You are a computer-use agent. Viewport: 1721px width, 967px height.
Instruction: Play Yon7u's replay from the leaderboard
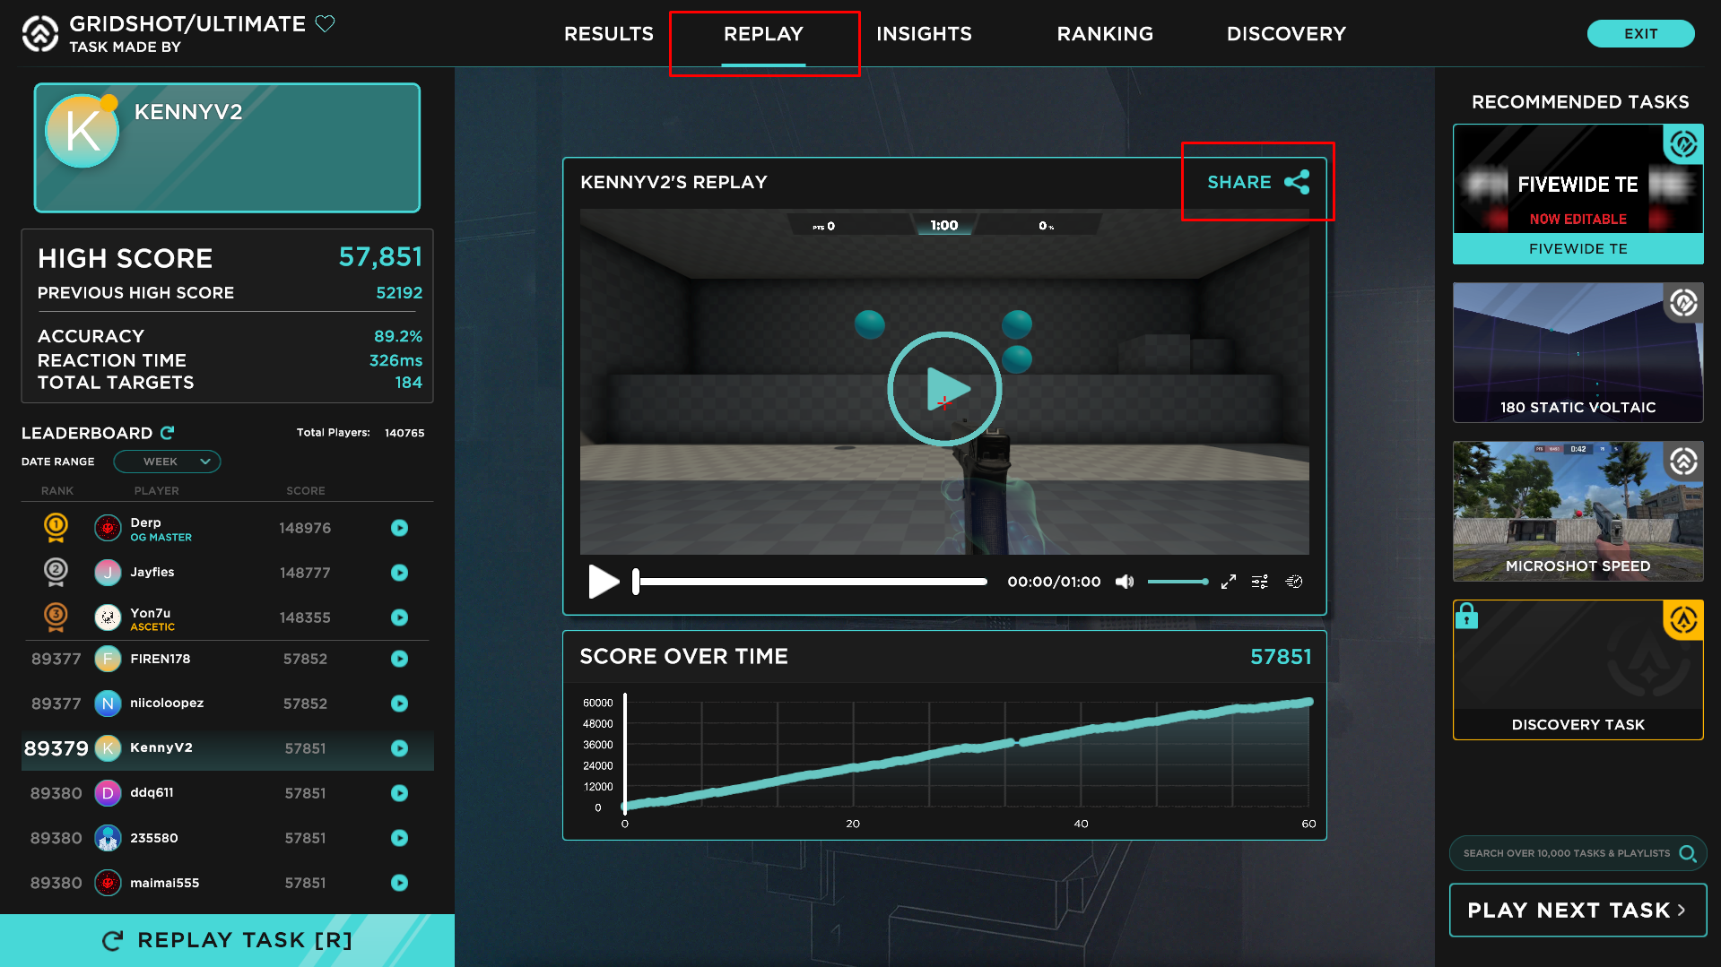click(x=399, y=617)
